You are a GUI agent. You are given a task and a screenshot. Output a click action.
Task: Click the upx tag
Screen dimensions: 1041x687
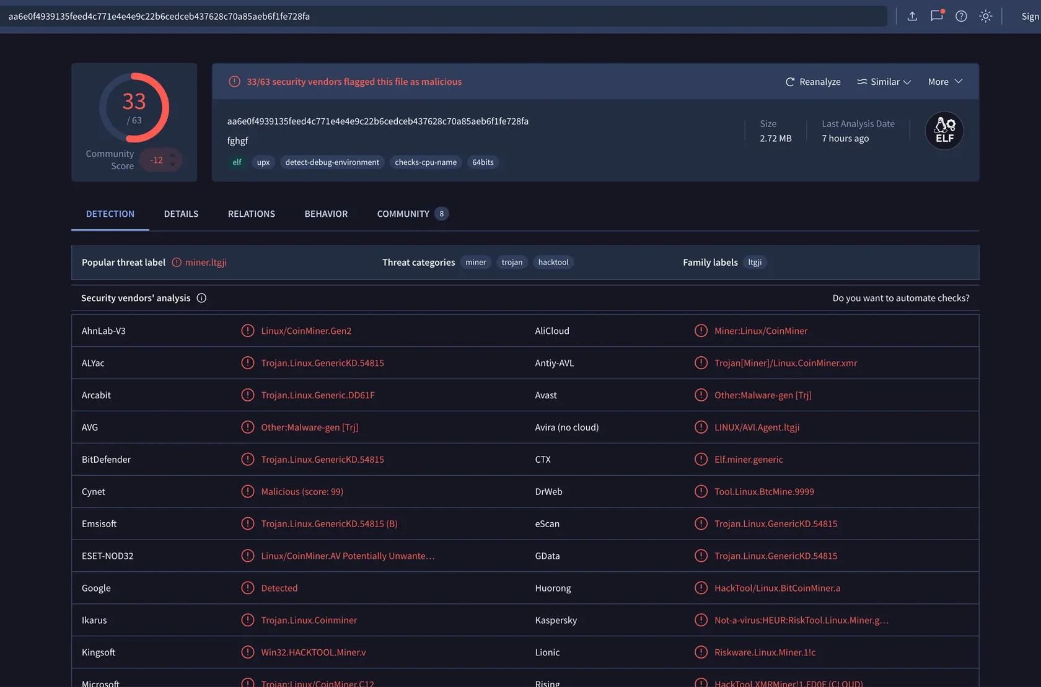263,162
